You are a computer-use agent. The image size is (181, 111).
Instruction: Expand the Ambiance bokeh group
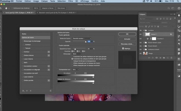(x=144, y=50)
